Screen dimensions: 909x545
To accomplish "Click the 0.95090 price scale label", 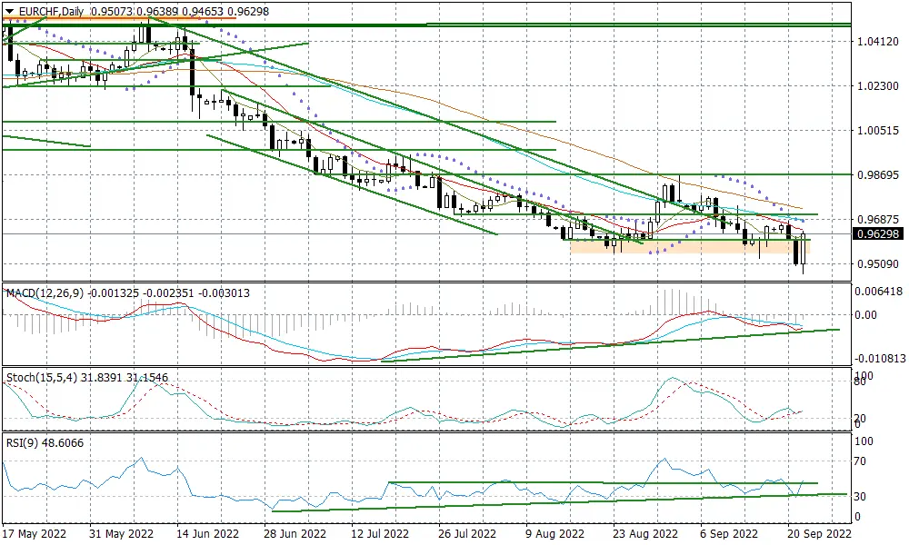I will [878, 264].
